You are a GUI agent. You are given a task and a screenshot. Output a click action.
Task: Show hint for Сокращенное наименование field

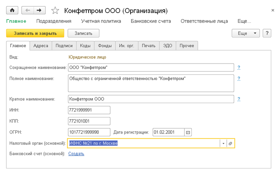[x=239, y=67]
